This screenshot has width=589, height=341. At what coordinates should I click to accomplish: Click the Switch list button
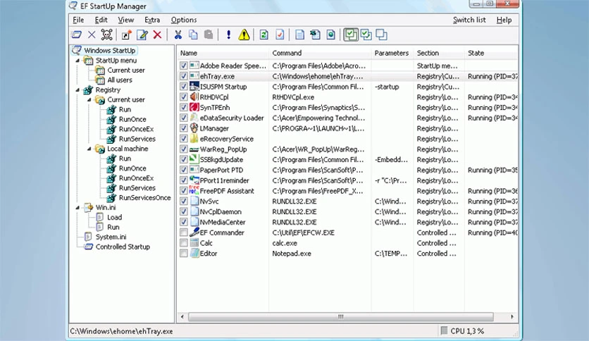(469, 20)
